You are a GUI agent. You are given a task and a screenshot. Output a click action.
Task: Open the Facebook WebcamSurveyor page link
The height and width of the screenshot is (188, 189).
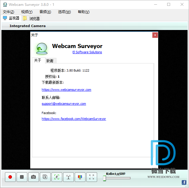[74, 119]
